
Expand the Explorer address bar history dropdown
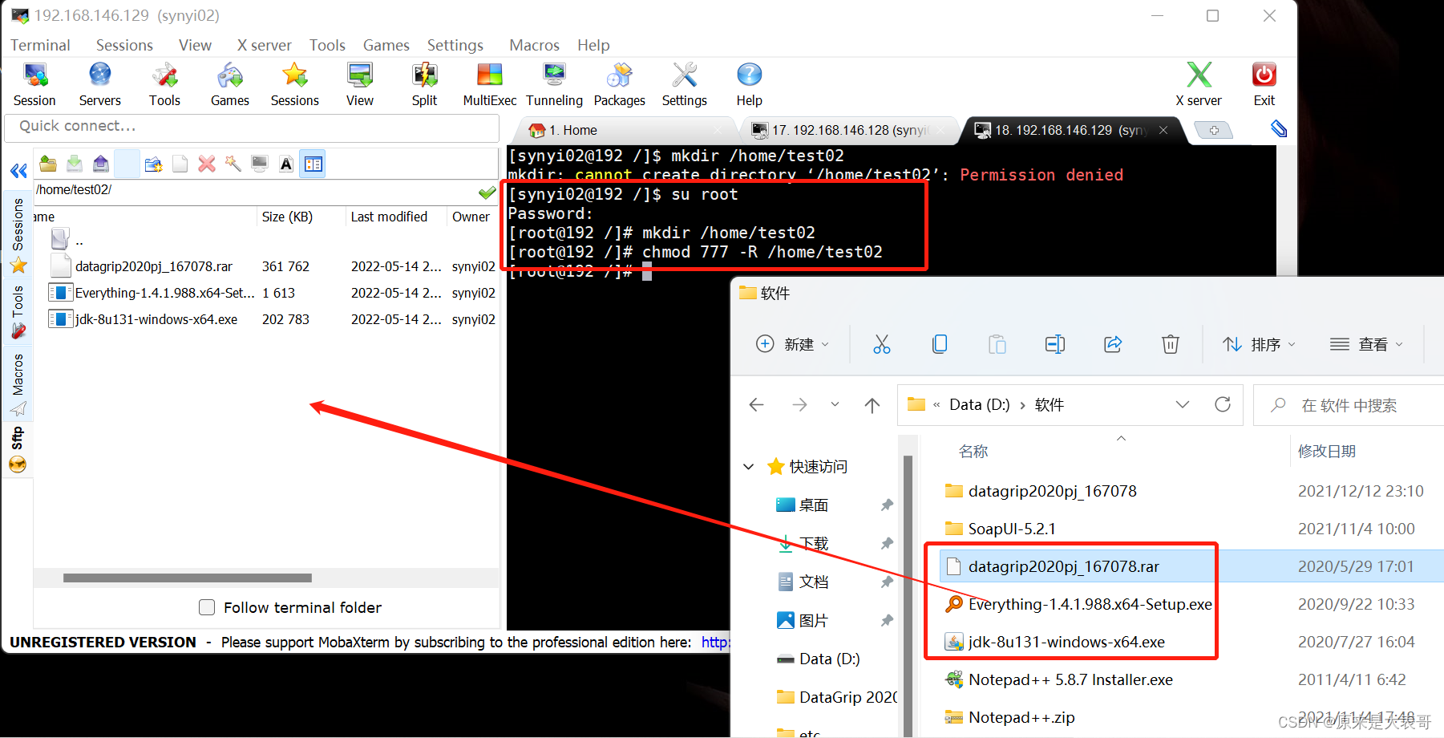tap(1183, 404)
